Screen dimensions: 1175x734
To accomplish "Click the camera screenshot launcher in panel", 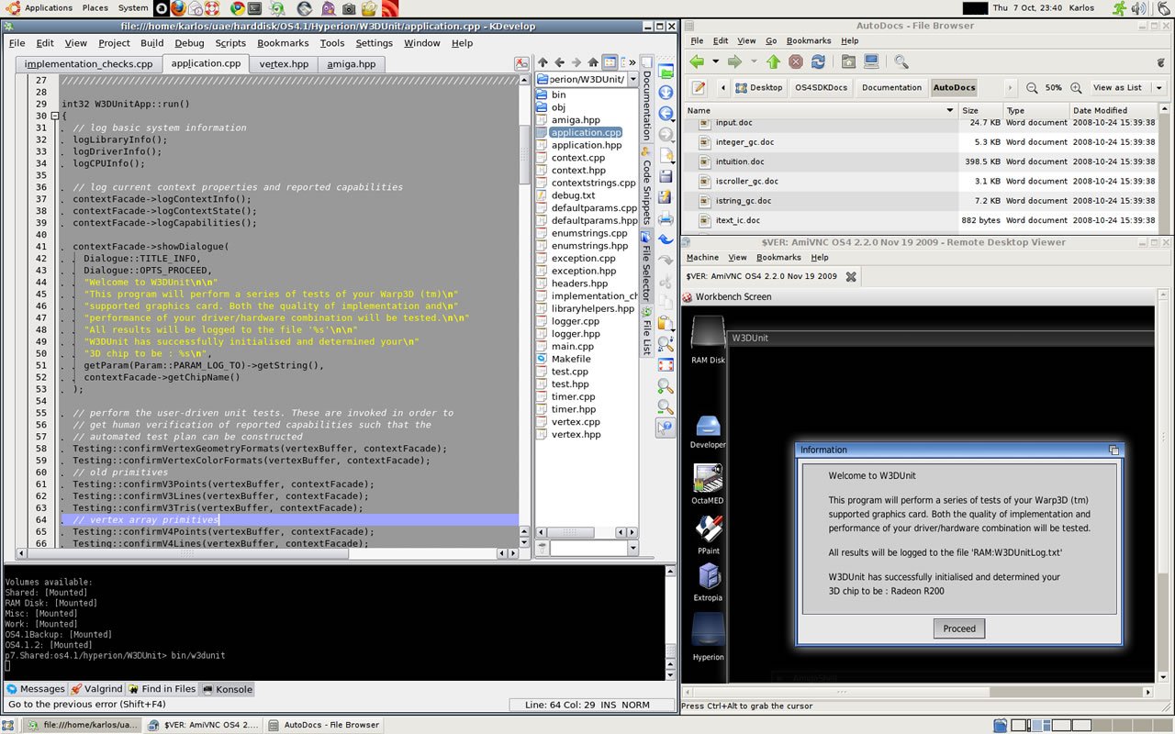I will (x=349, y=8).
